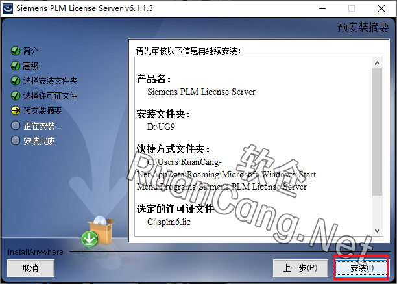Click the checkmark icon beside 选择许可证文件
Viewport: 397px width, 284px height.
[16, 96]
